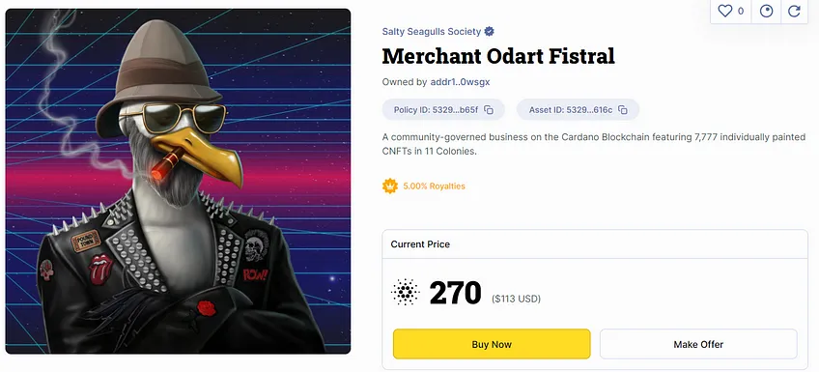Copy the Asset ID with its copy icon

point(623,110)
